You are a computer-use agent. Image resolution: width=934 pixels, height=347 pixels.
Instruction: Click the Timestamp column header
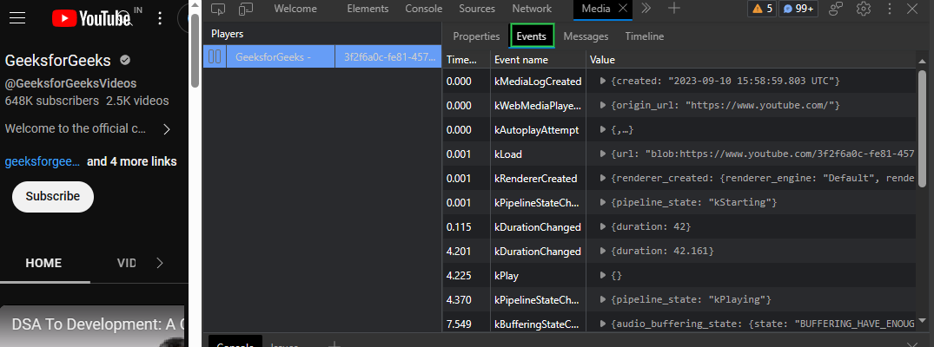coord(466,60)
